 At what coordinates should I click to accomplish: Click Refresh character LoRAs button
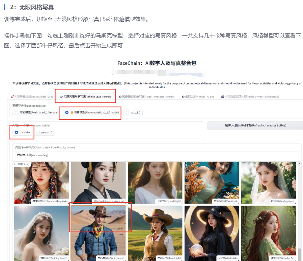point(255,125)
